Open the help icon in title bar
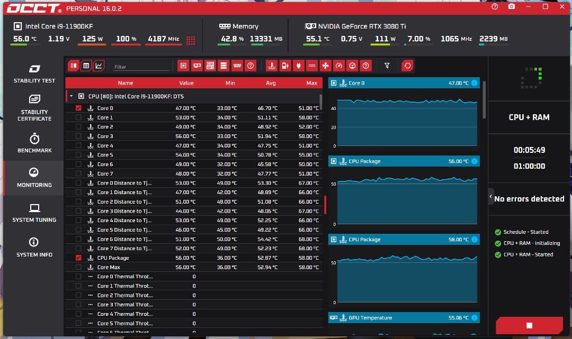 coord(495,6)
